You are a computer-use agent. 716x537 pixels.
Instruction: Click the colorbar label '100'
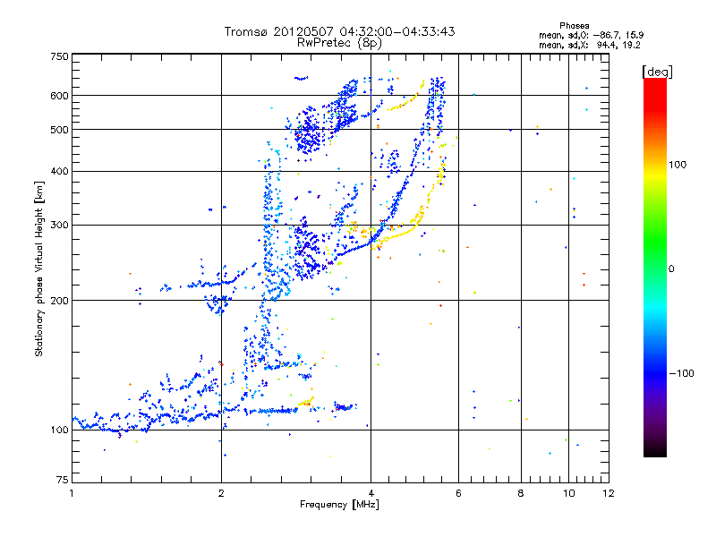tap(678, 165)
